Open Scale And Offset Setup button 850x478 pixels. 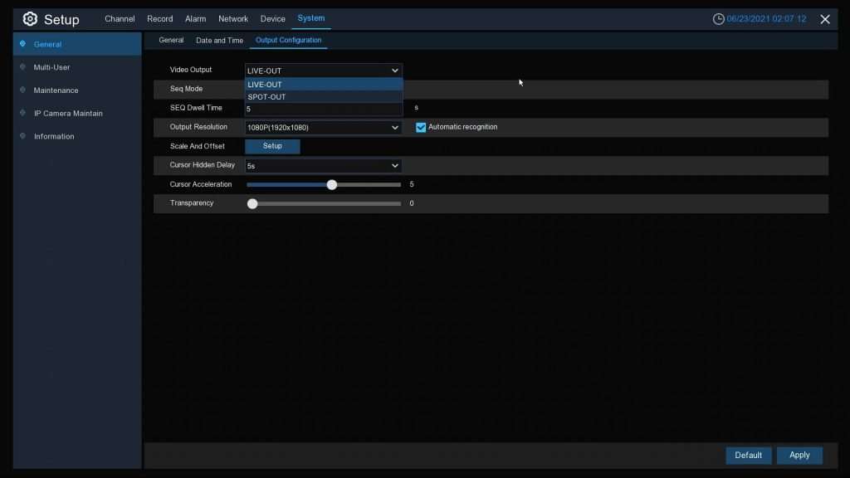tap(272, 147)
